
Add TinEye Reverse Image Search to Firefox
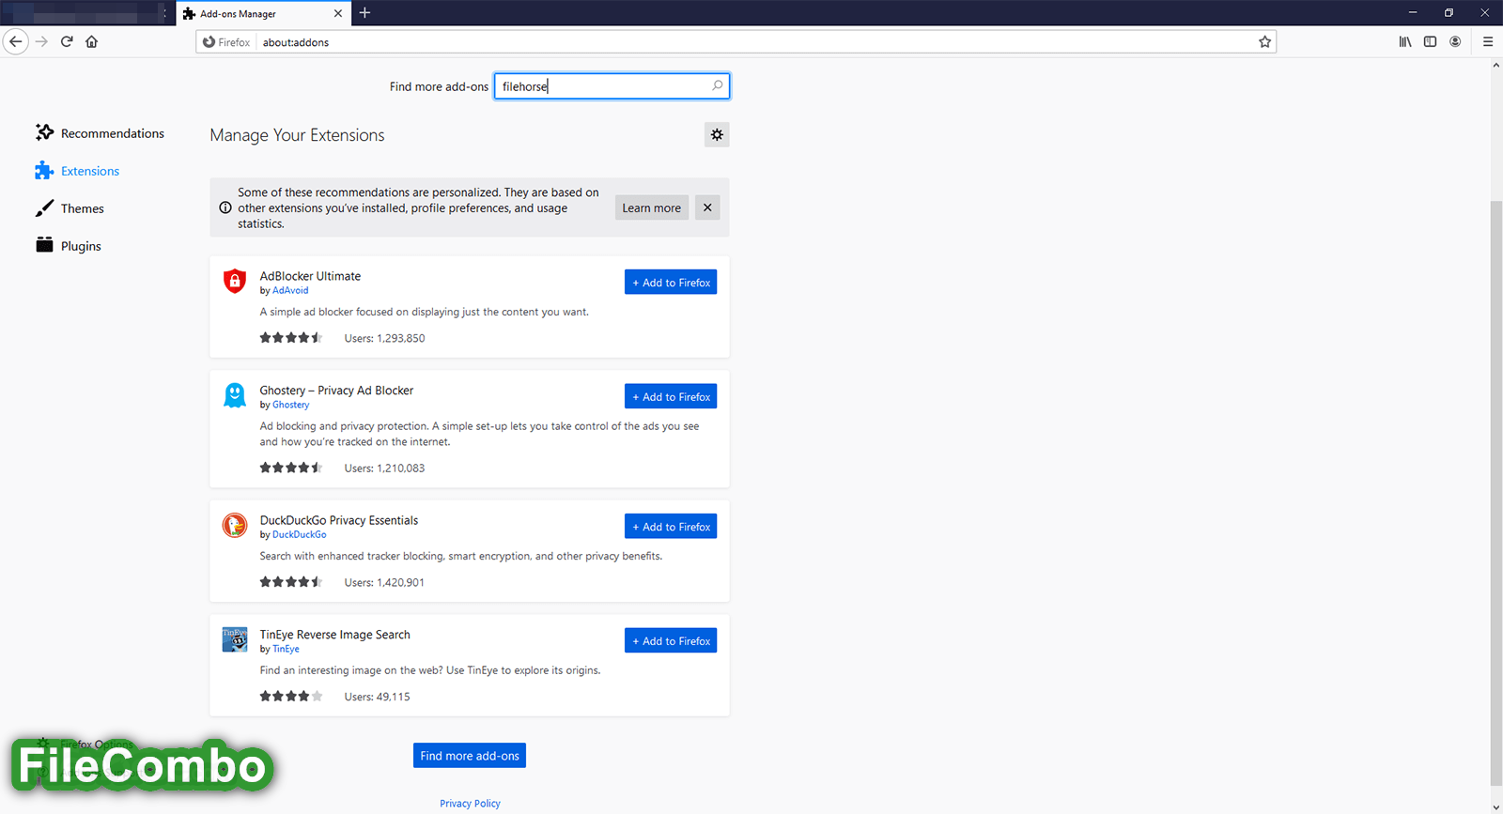(671, 640)
